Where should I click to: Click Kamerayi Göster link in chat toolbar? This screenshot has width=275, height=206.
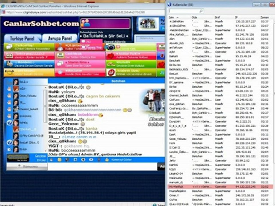tap(121, 160)
